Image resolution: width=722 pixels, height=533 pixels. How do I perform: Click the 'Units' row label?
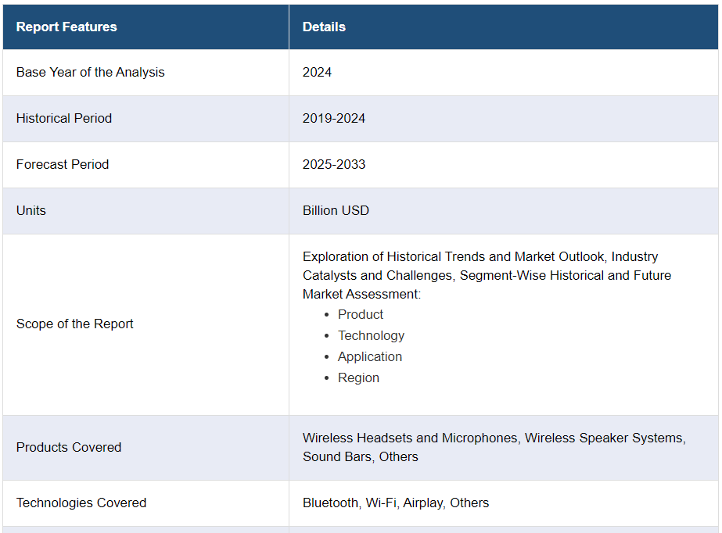tap(31, 210)
